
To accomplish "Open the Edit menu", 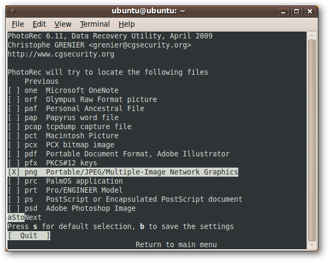I will [39, 24].
